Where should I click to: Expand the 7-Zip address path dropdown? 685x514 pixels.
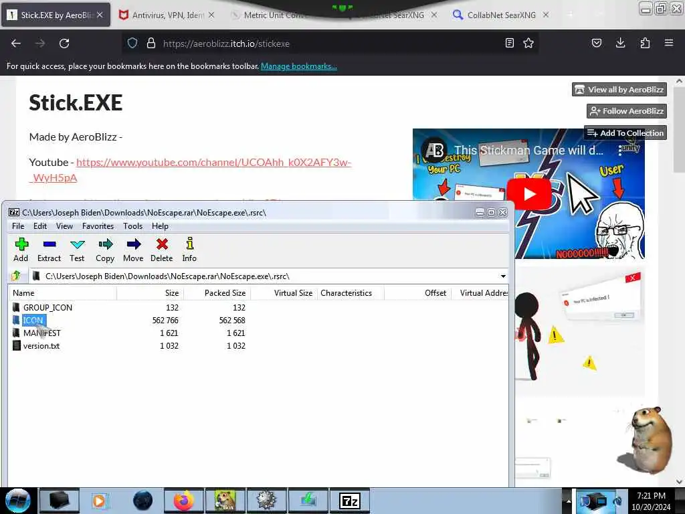click(x=503, y=276)
